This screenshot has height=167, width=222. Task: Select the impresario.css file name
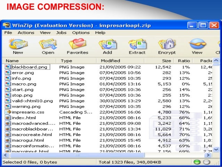tap(28, 112)
